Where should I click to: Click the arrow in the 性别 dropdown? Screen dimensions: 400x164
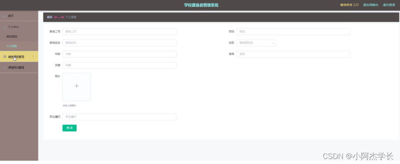tap(273, 43)
